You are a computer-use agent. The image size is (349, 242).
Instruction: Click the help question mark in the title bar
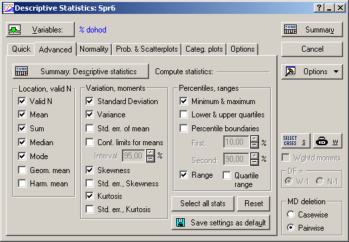[319, 8]
